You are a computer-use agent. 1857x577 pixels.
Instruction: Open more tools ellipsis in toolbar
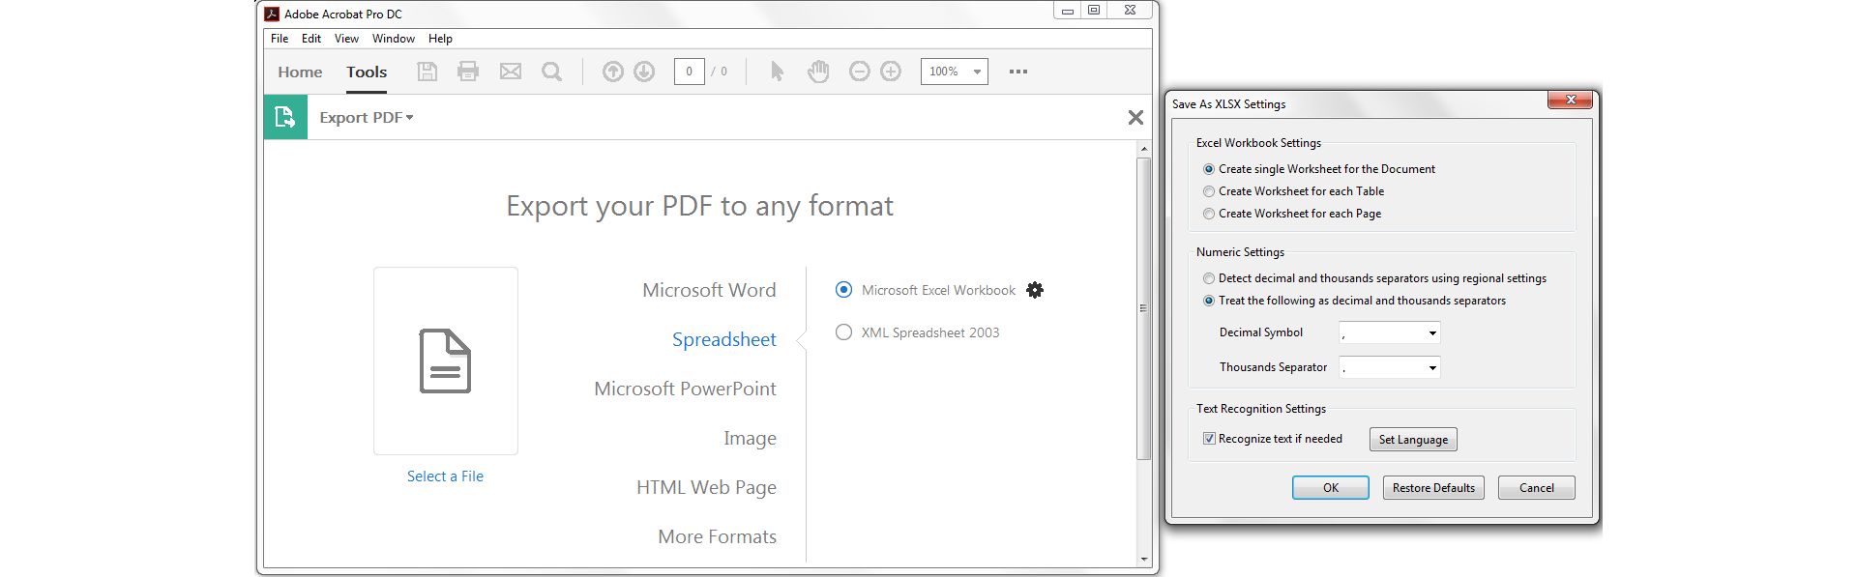click(1018, 72)
